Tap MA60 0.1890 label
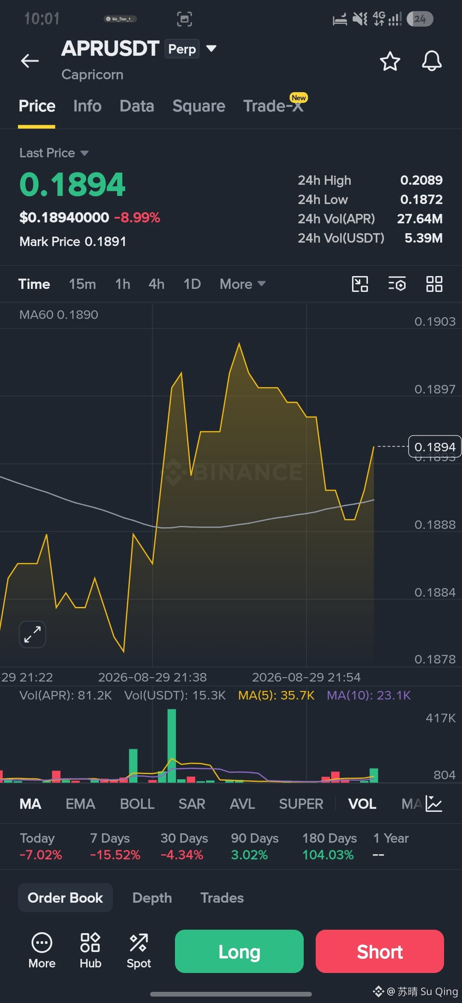 point(59,315)
